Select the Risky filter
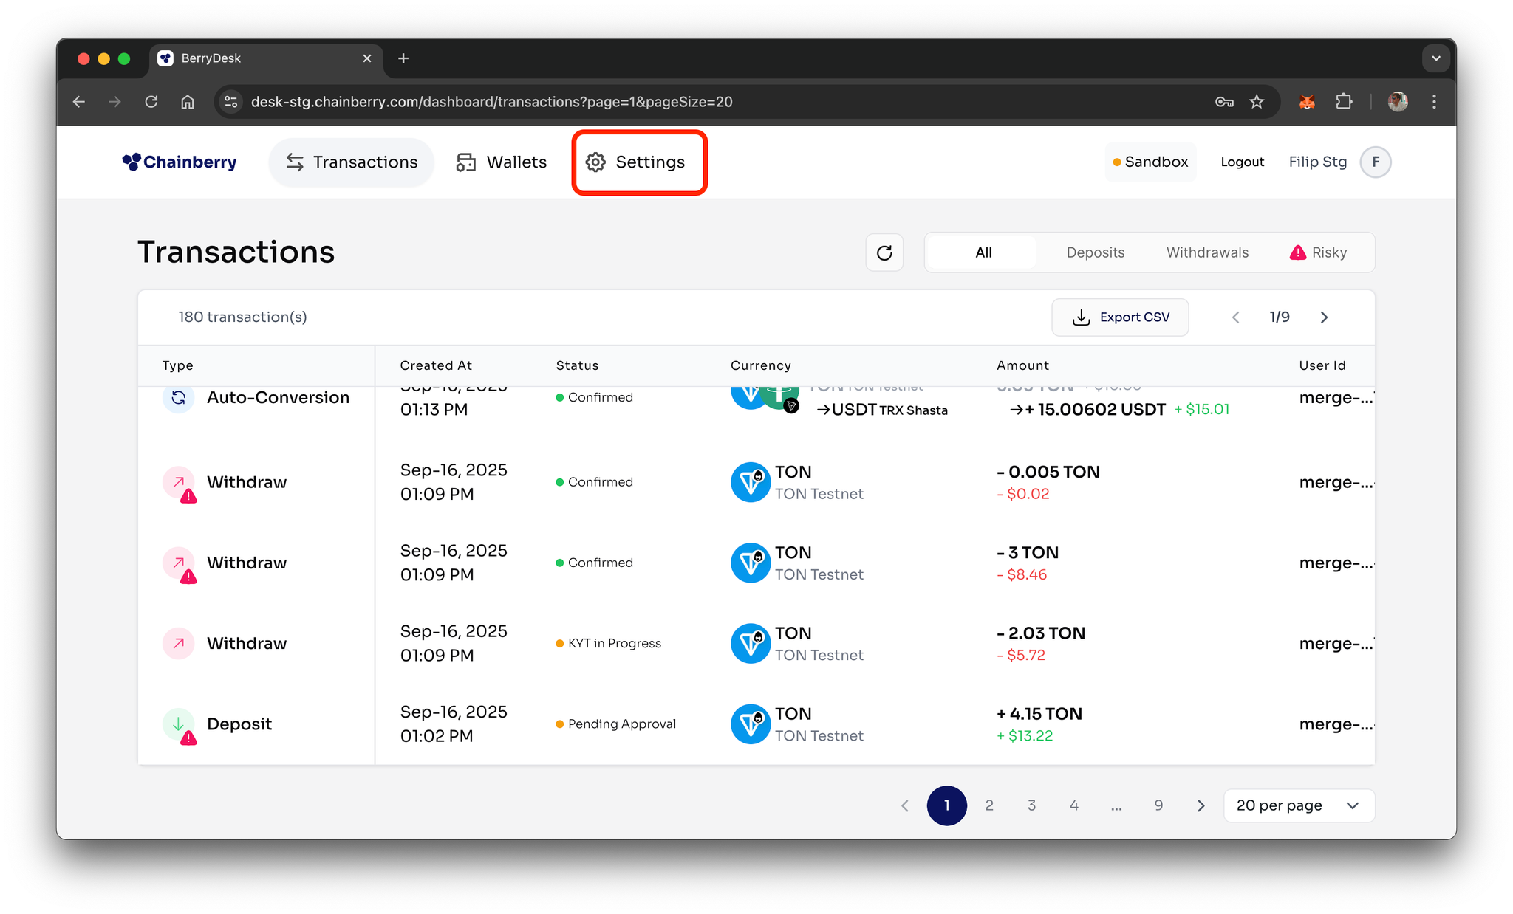 pos(1319,252)
